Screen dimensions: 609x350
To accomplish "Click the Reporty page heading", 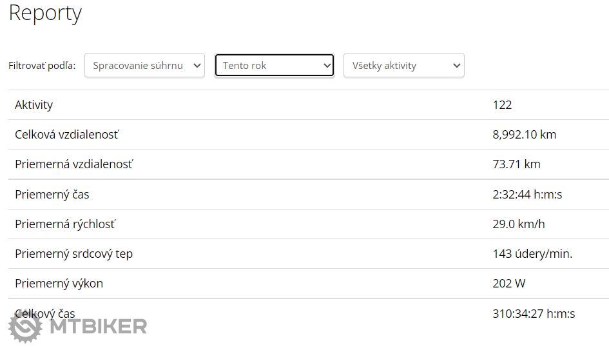I will (45, 13).
